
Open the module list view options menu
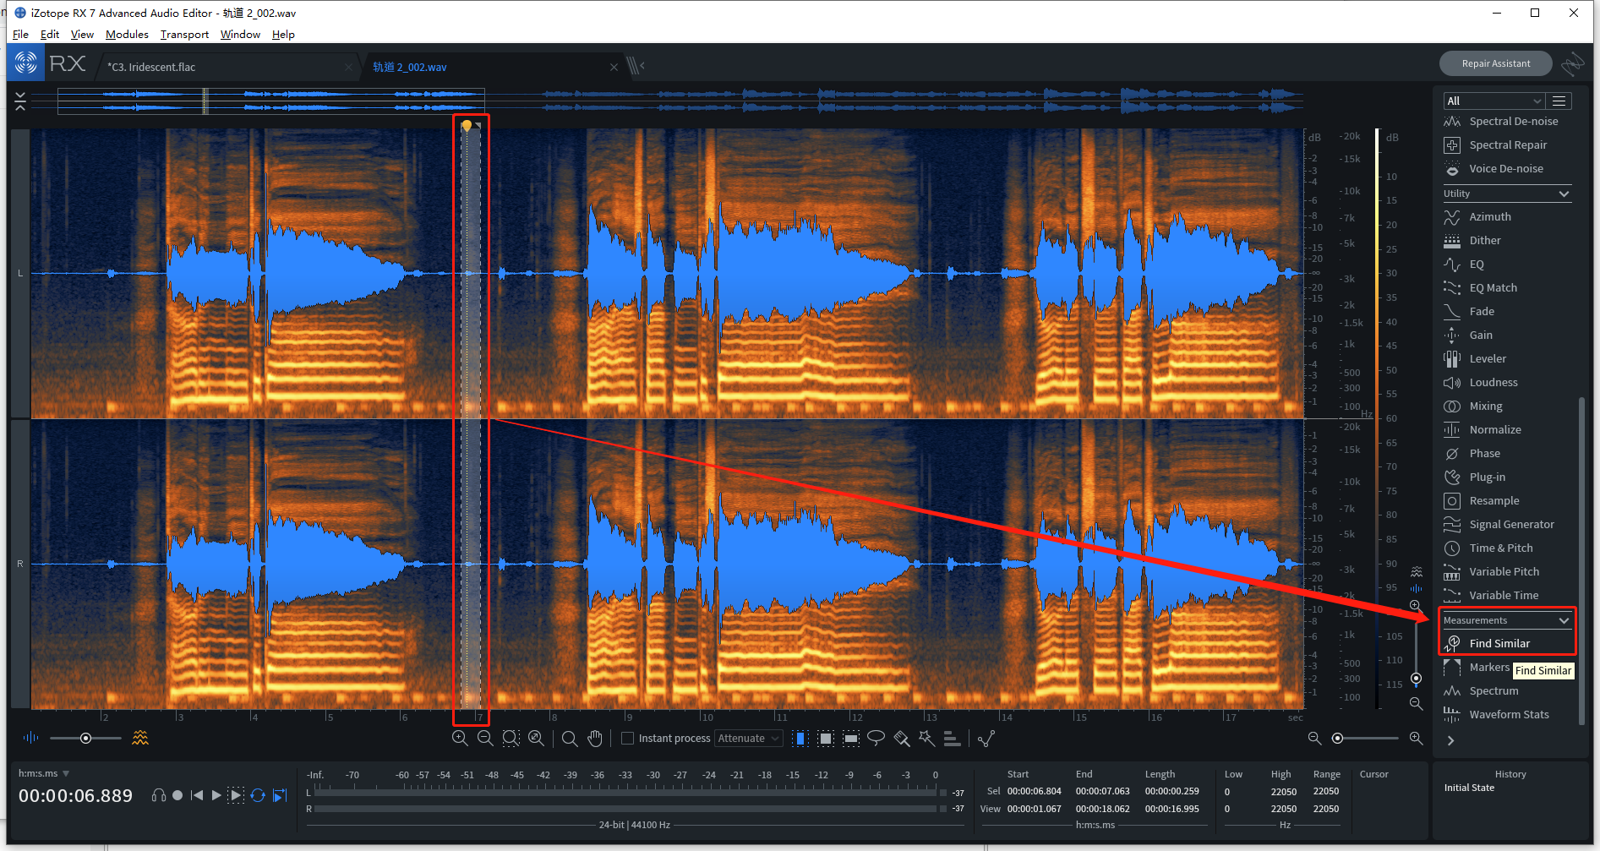tap(1559, 101)
